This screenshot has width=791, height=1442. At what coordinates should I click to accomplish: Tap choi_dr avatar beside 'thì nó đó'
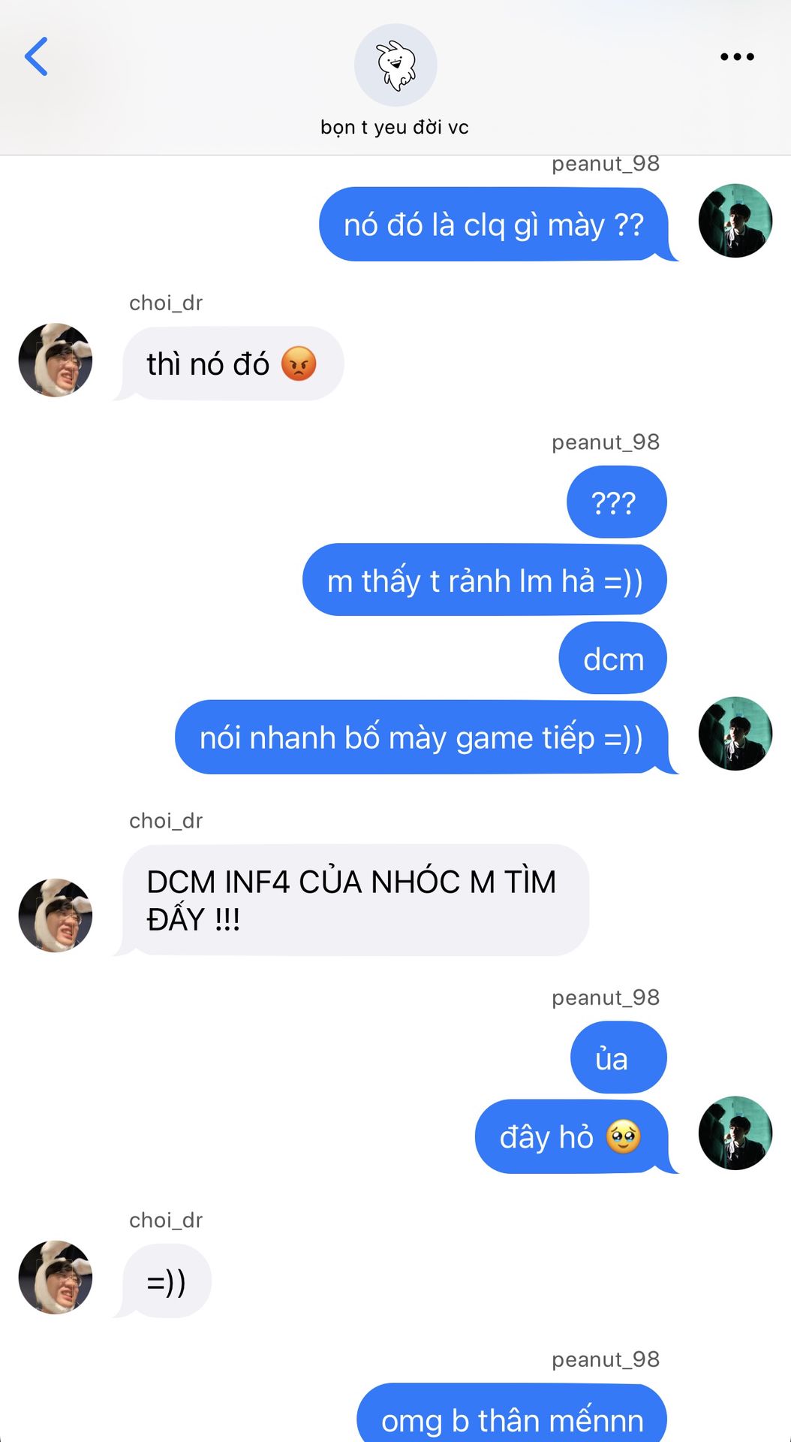[x=56, y=360]
